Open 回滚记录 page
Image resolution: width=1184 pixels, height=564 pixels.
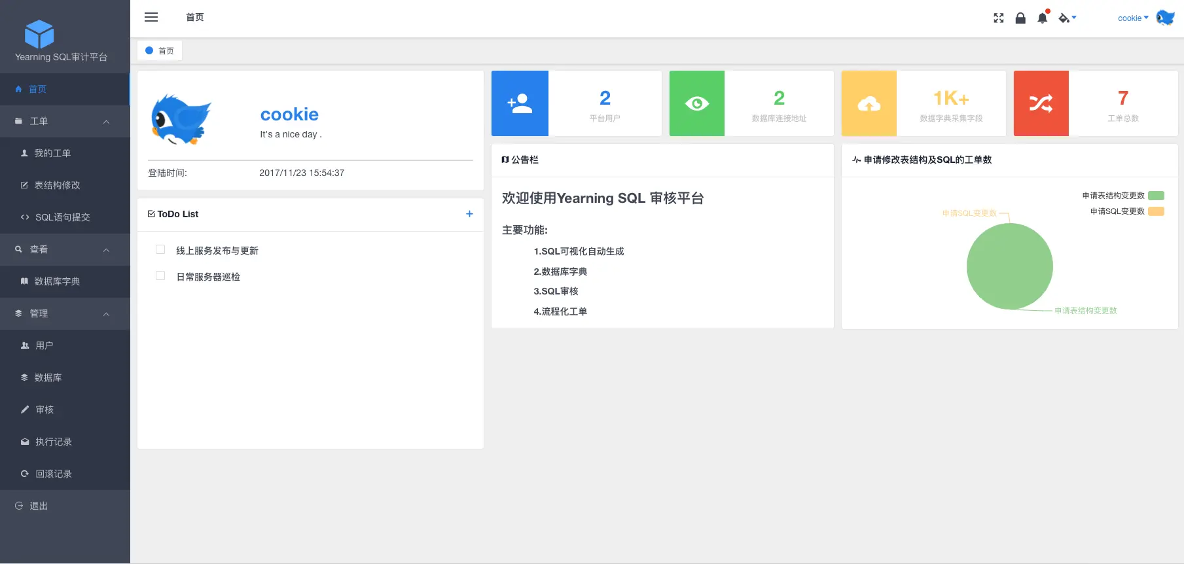point(65,474)
